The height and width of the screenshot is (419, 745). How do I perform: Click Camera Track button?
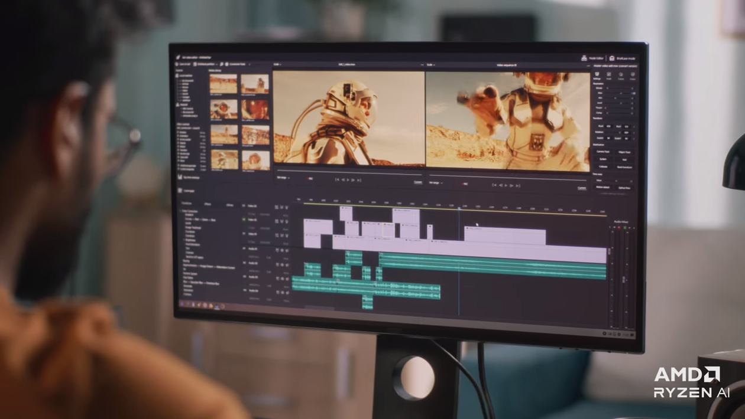[603, 152]
